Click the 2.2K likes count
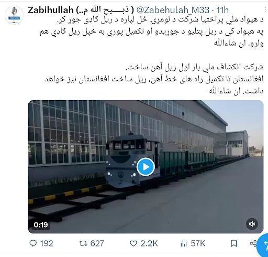The image size is (268, 257). coord(149,243)
